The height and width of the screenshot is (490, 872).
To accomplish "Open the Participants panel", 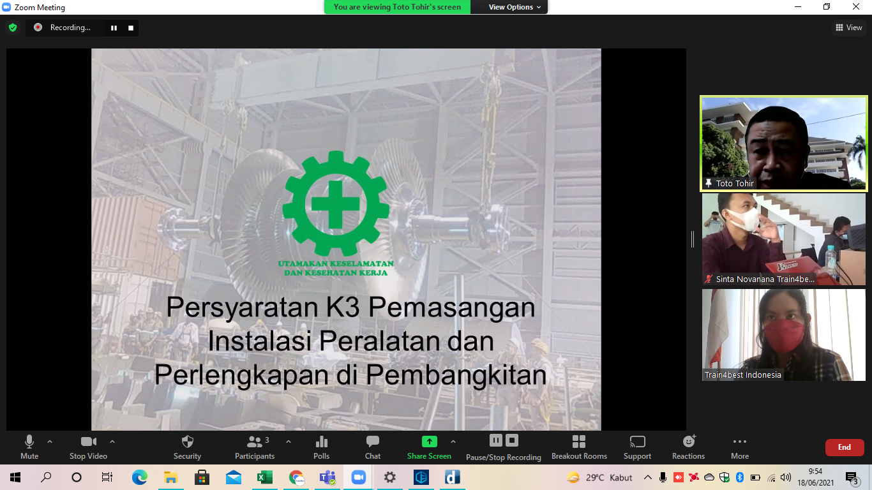I will point(255,447).
